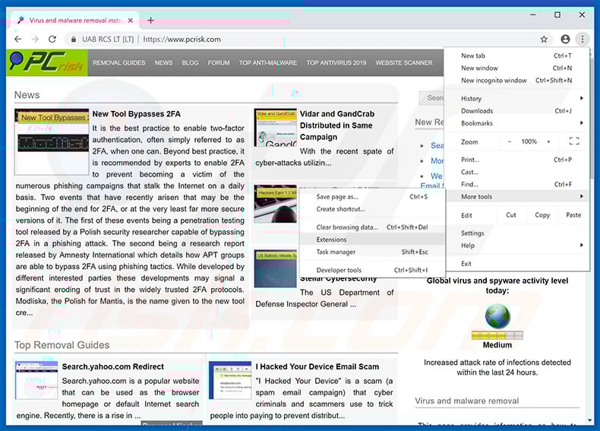Click Cut in Edit row

pos(511,215)
